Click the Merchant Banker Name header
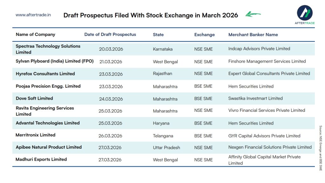Viewport: 325px width, 183px height. (253, 35)
